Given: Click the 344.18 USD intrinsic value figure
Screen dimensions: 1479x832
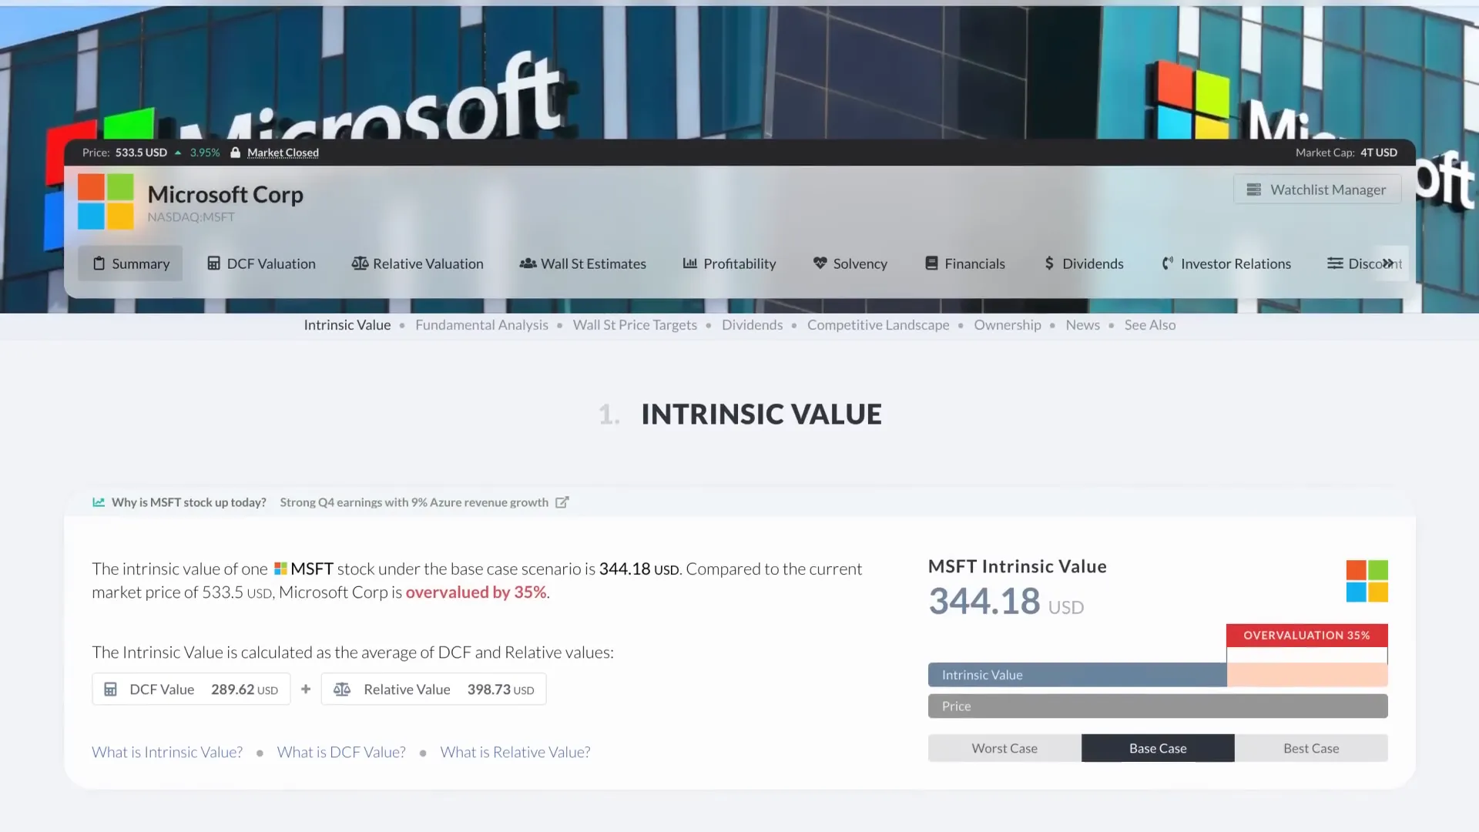Looking at the screenshot, I should (1006, 602).
